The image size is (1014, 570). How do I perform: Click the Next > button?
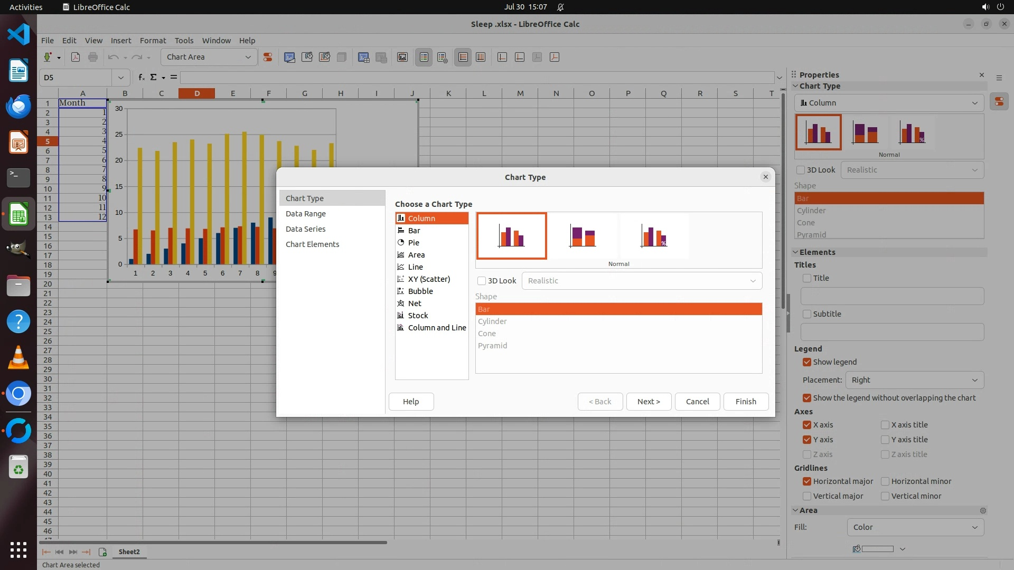(649, 402)
